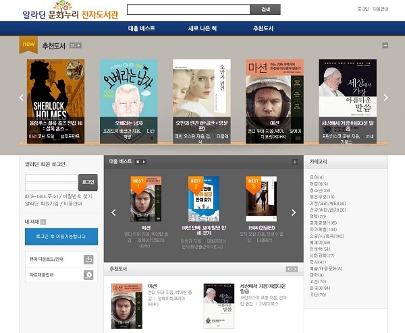This screenshot has height=333, width=405.
Task: Click the 알라딘 문화누리 전자도서관 logo
Action: pyautogui.click(x=70, y=11)
